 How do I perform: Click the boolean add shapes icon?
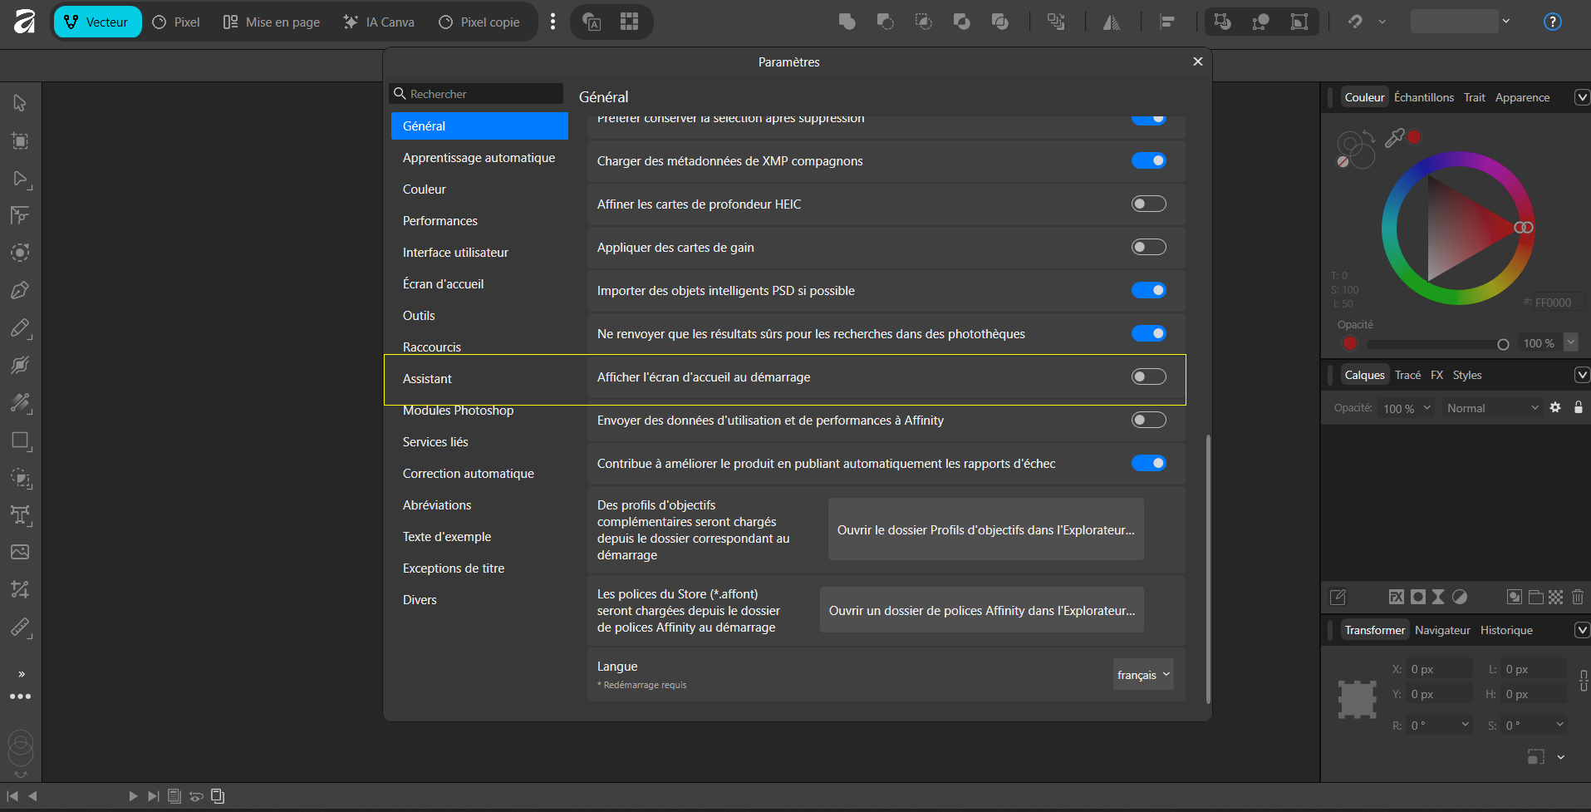click(x=847, y=22)
